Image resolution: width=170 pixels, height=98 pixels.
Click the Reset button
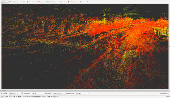(x=2, y=97)
